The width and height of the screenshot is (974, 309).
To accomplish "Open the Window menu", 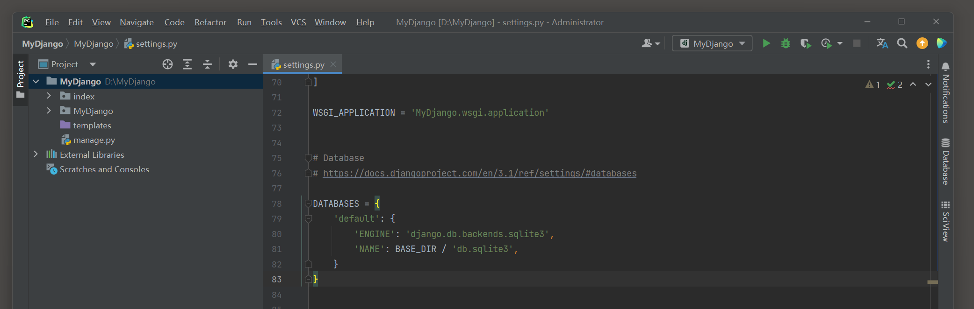I will tap(330, 22).
